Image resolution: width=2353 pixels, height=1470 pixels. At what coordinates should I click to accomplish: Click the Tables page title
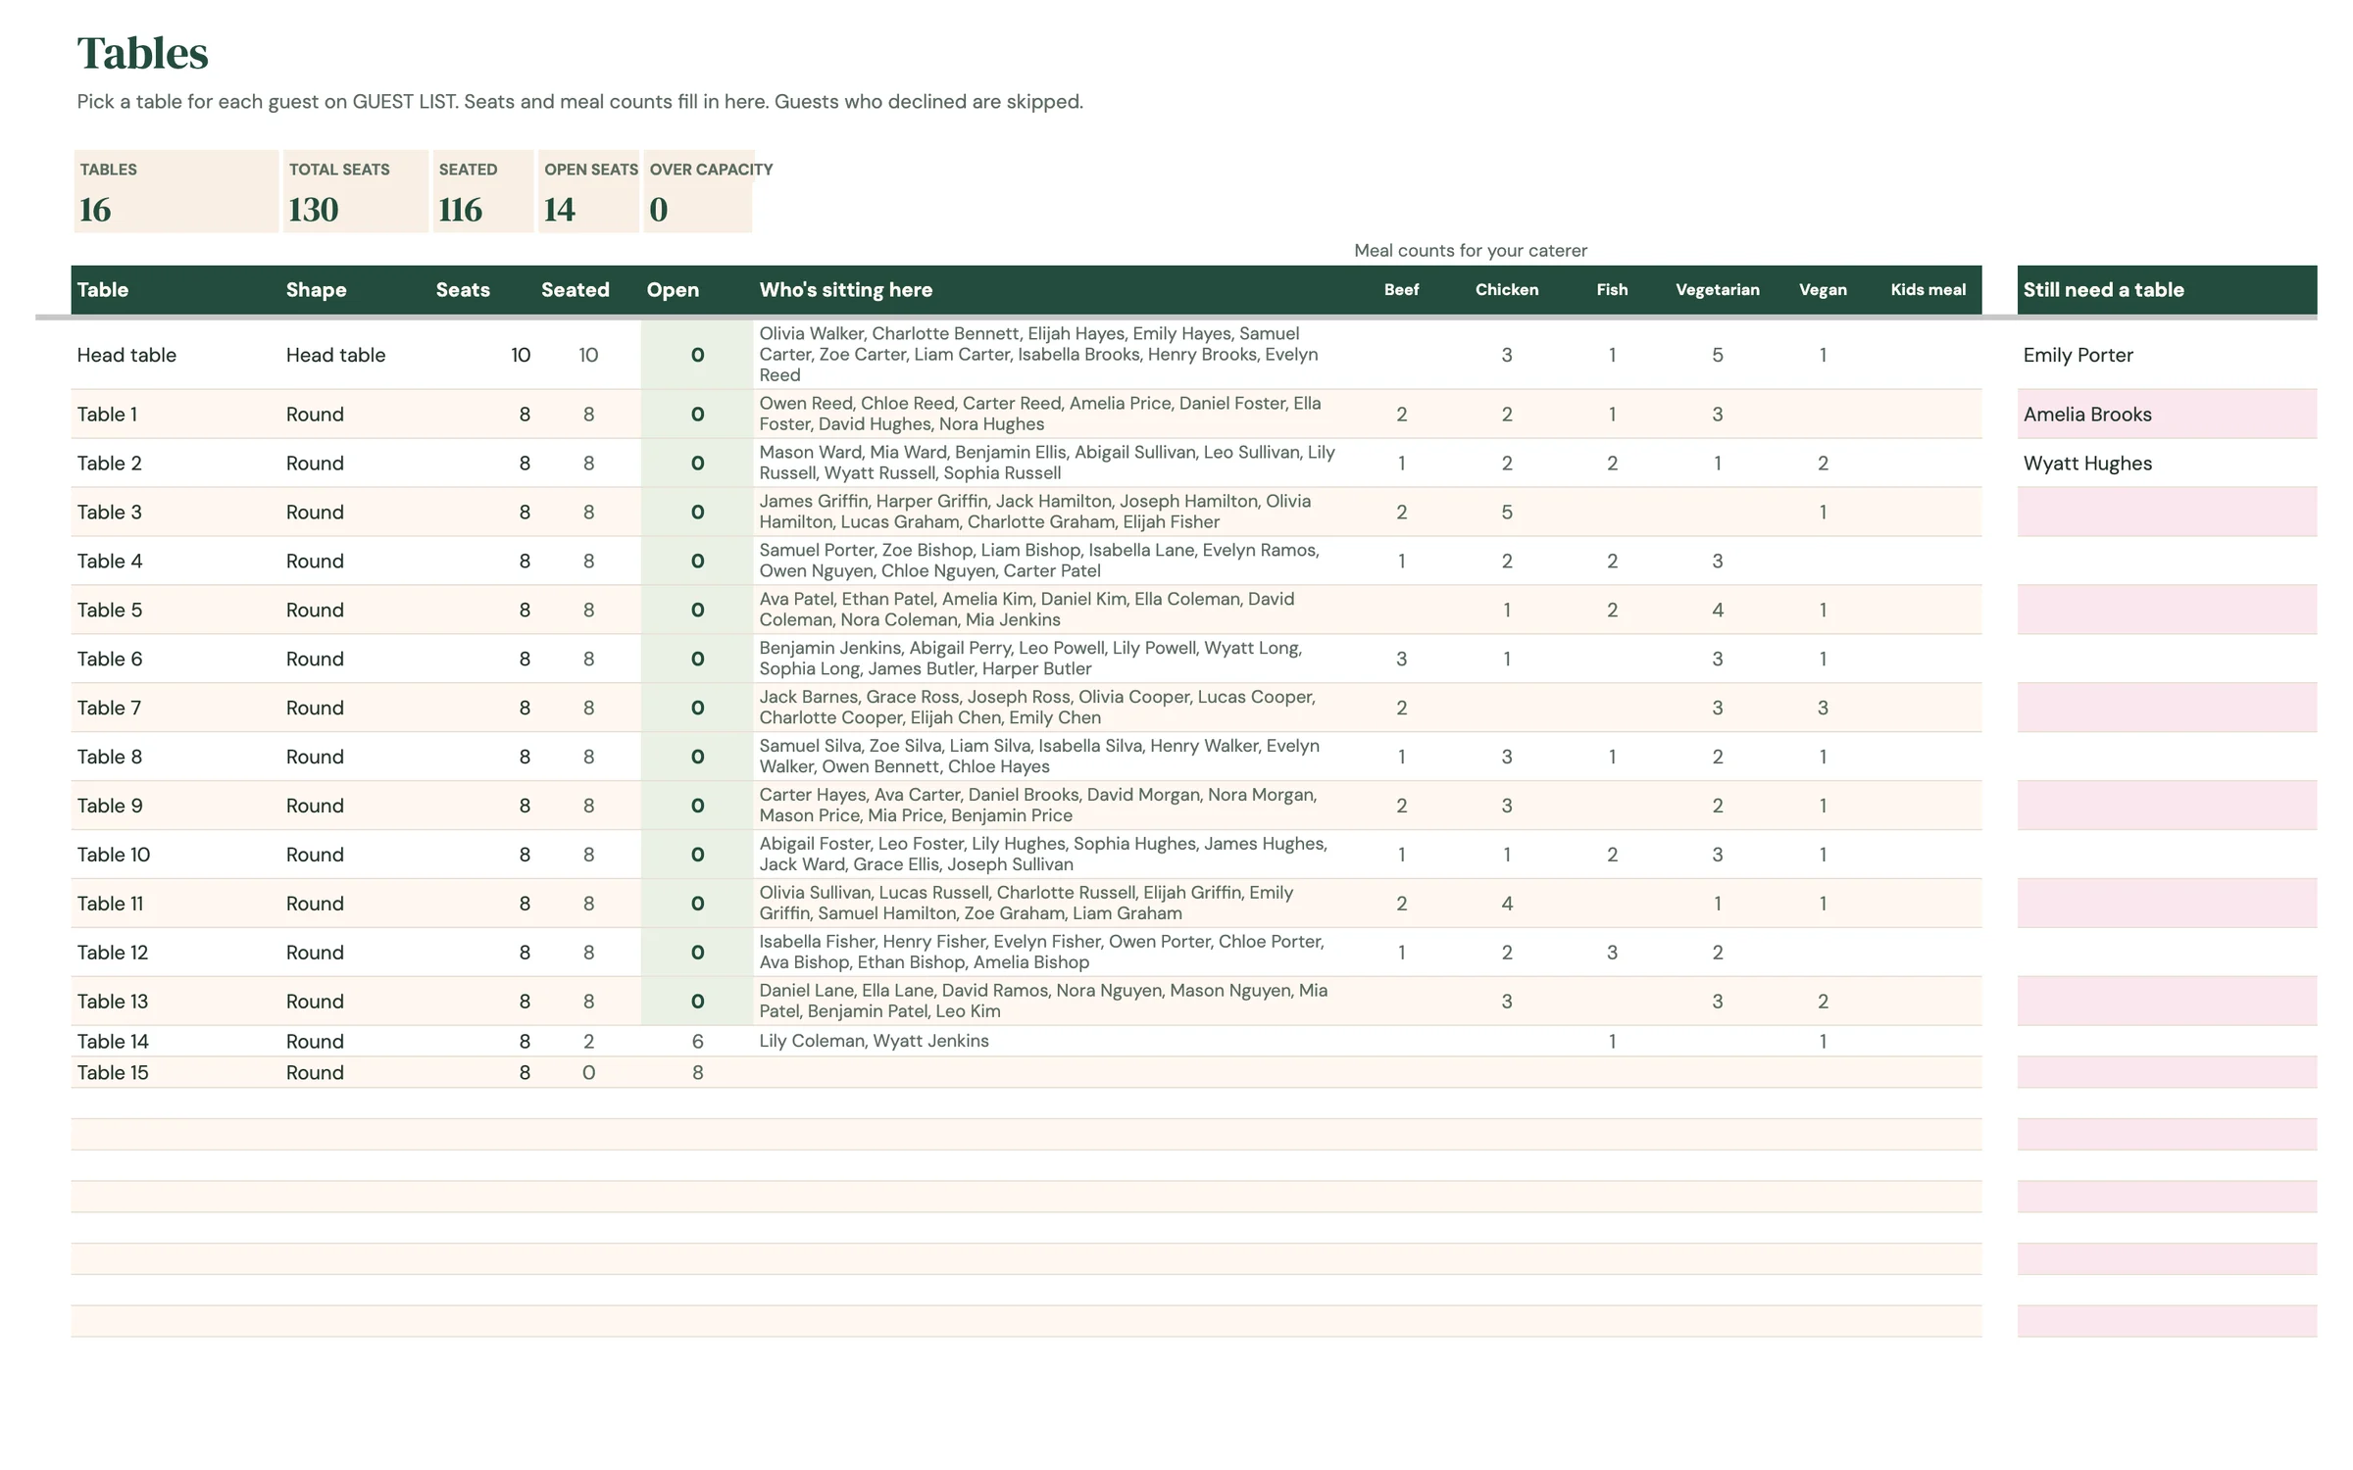tap(142, 53)
